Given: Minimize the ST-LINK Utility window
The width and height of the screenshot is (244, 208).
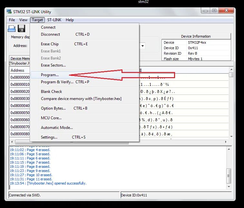Looking at the screenshot, I should pyautogui.click(x=206, y=11).
